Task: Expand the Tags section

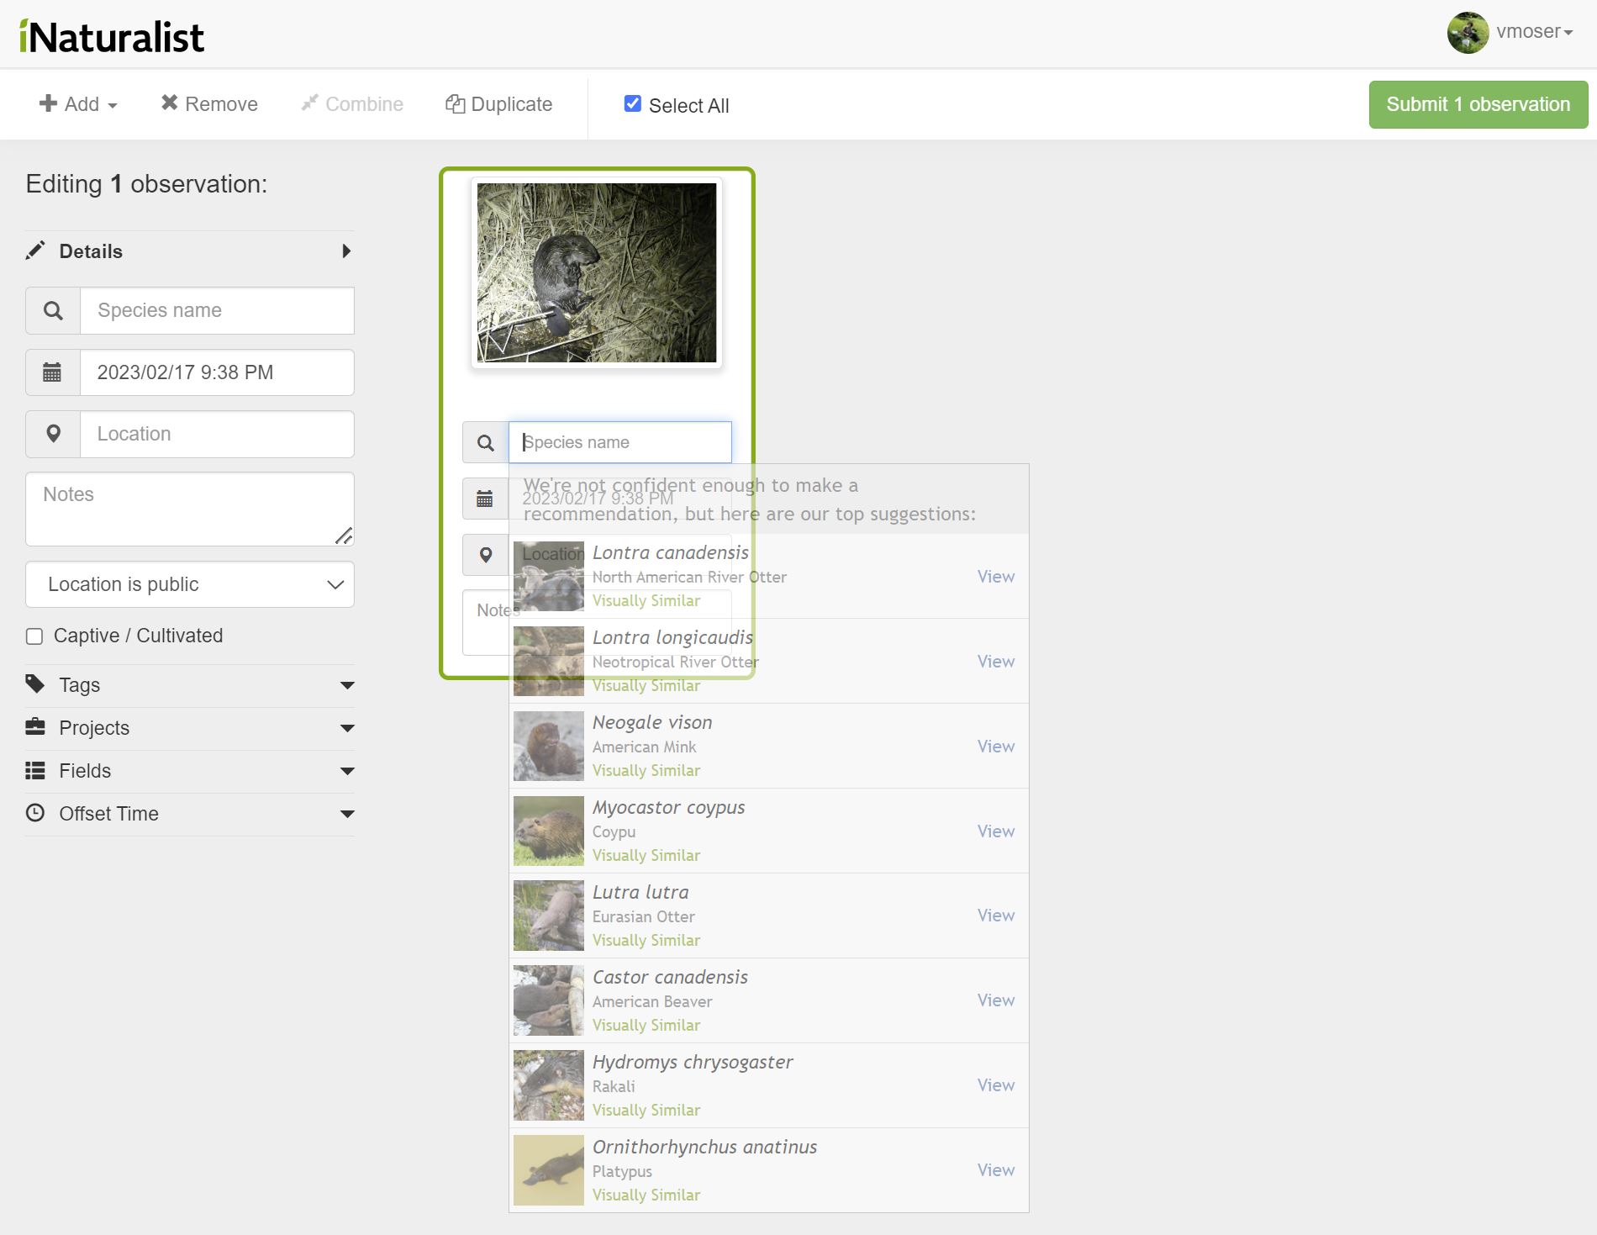Action: tap(190, 685)
